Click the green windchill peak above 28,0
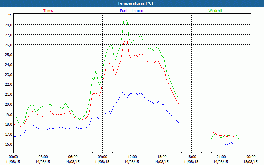 coord(125,20)
